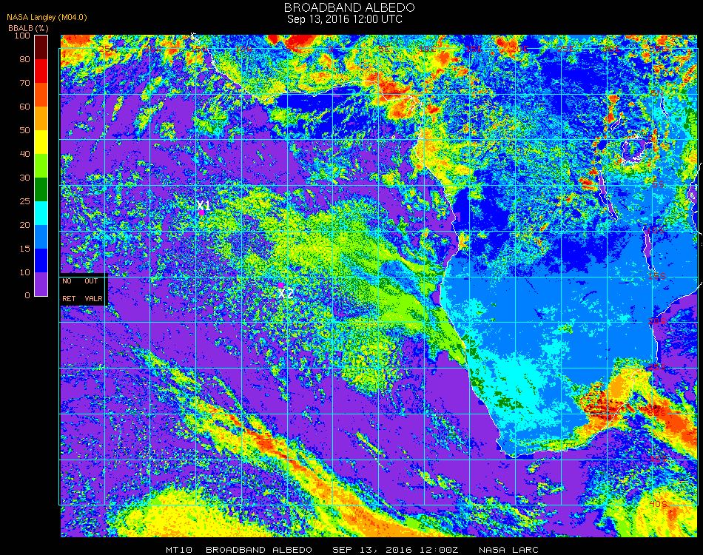Click the 35S latitude label
This screenshot has height=555, width=703.
click(659, 459)
